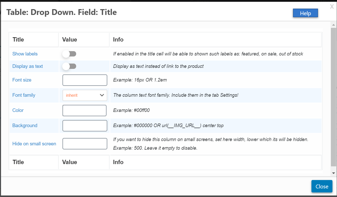Click the scrollbar up arrow
The image size is (337, 197).
[x=333, y=25]
